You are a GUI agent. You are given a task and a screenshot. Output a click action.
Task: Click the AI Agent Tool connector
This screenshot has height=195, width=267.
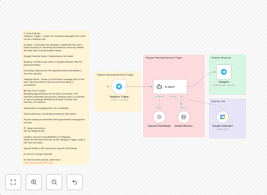(181, 93)
